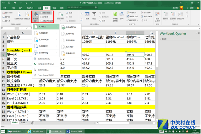201x134 pixels.
Task: Switch to 页面布局 tab
Action: tap(30, 8)
